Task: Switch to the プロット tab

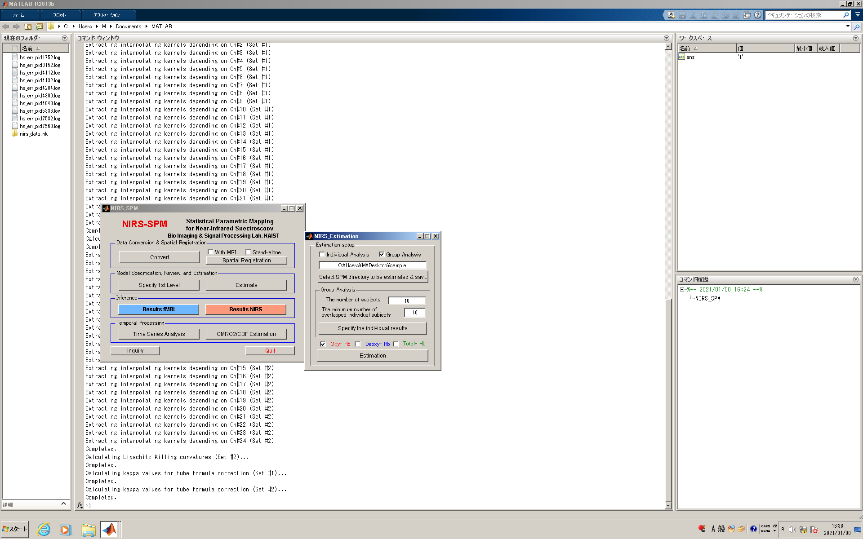Action: pos(59,15)
